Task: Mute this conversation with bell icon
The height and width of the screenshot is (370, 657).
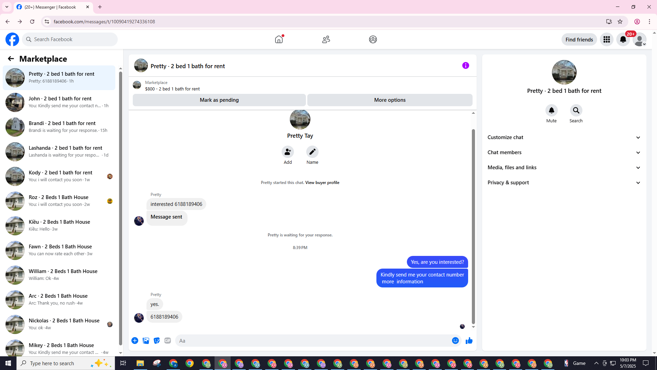Action: click(551, 110)
